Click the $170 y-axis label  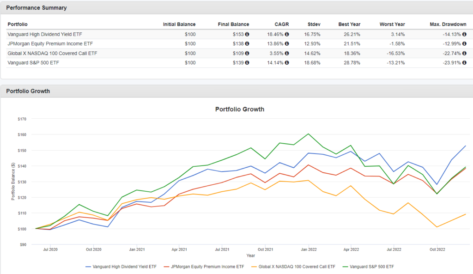(22, 119)
